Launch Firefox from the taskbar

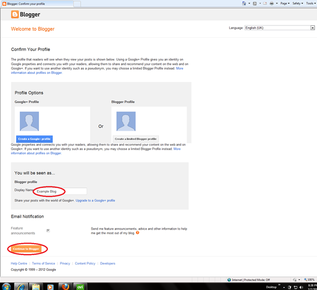coord(65,286)
